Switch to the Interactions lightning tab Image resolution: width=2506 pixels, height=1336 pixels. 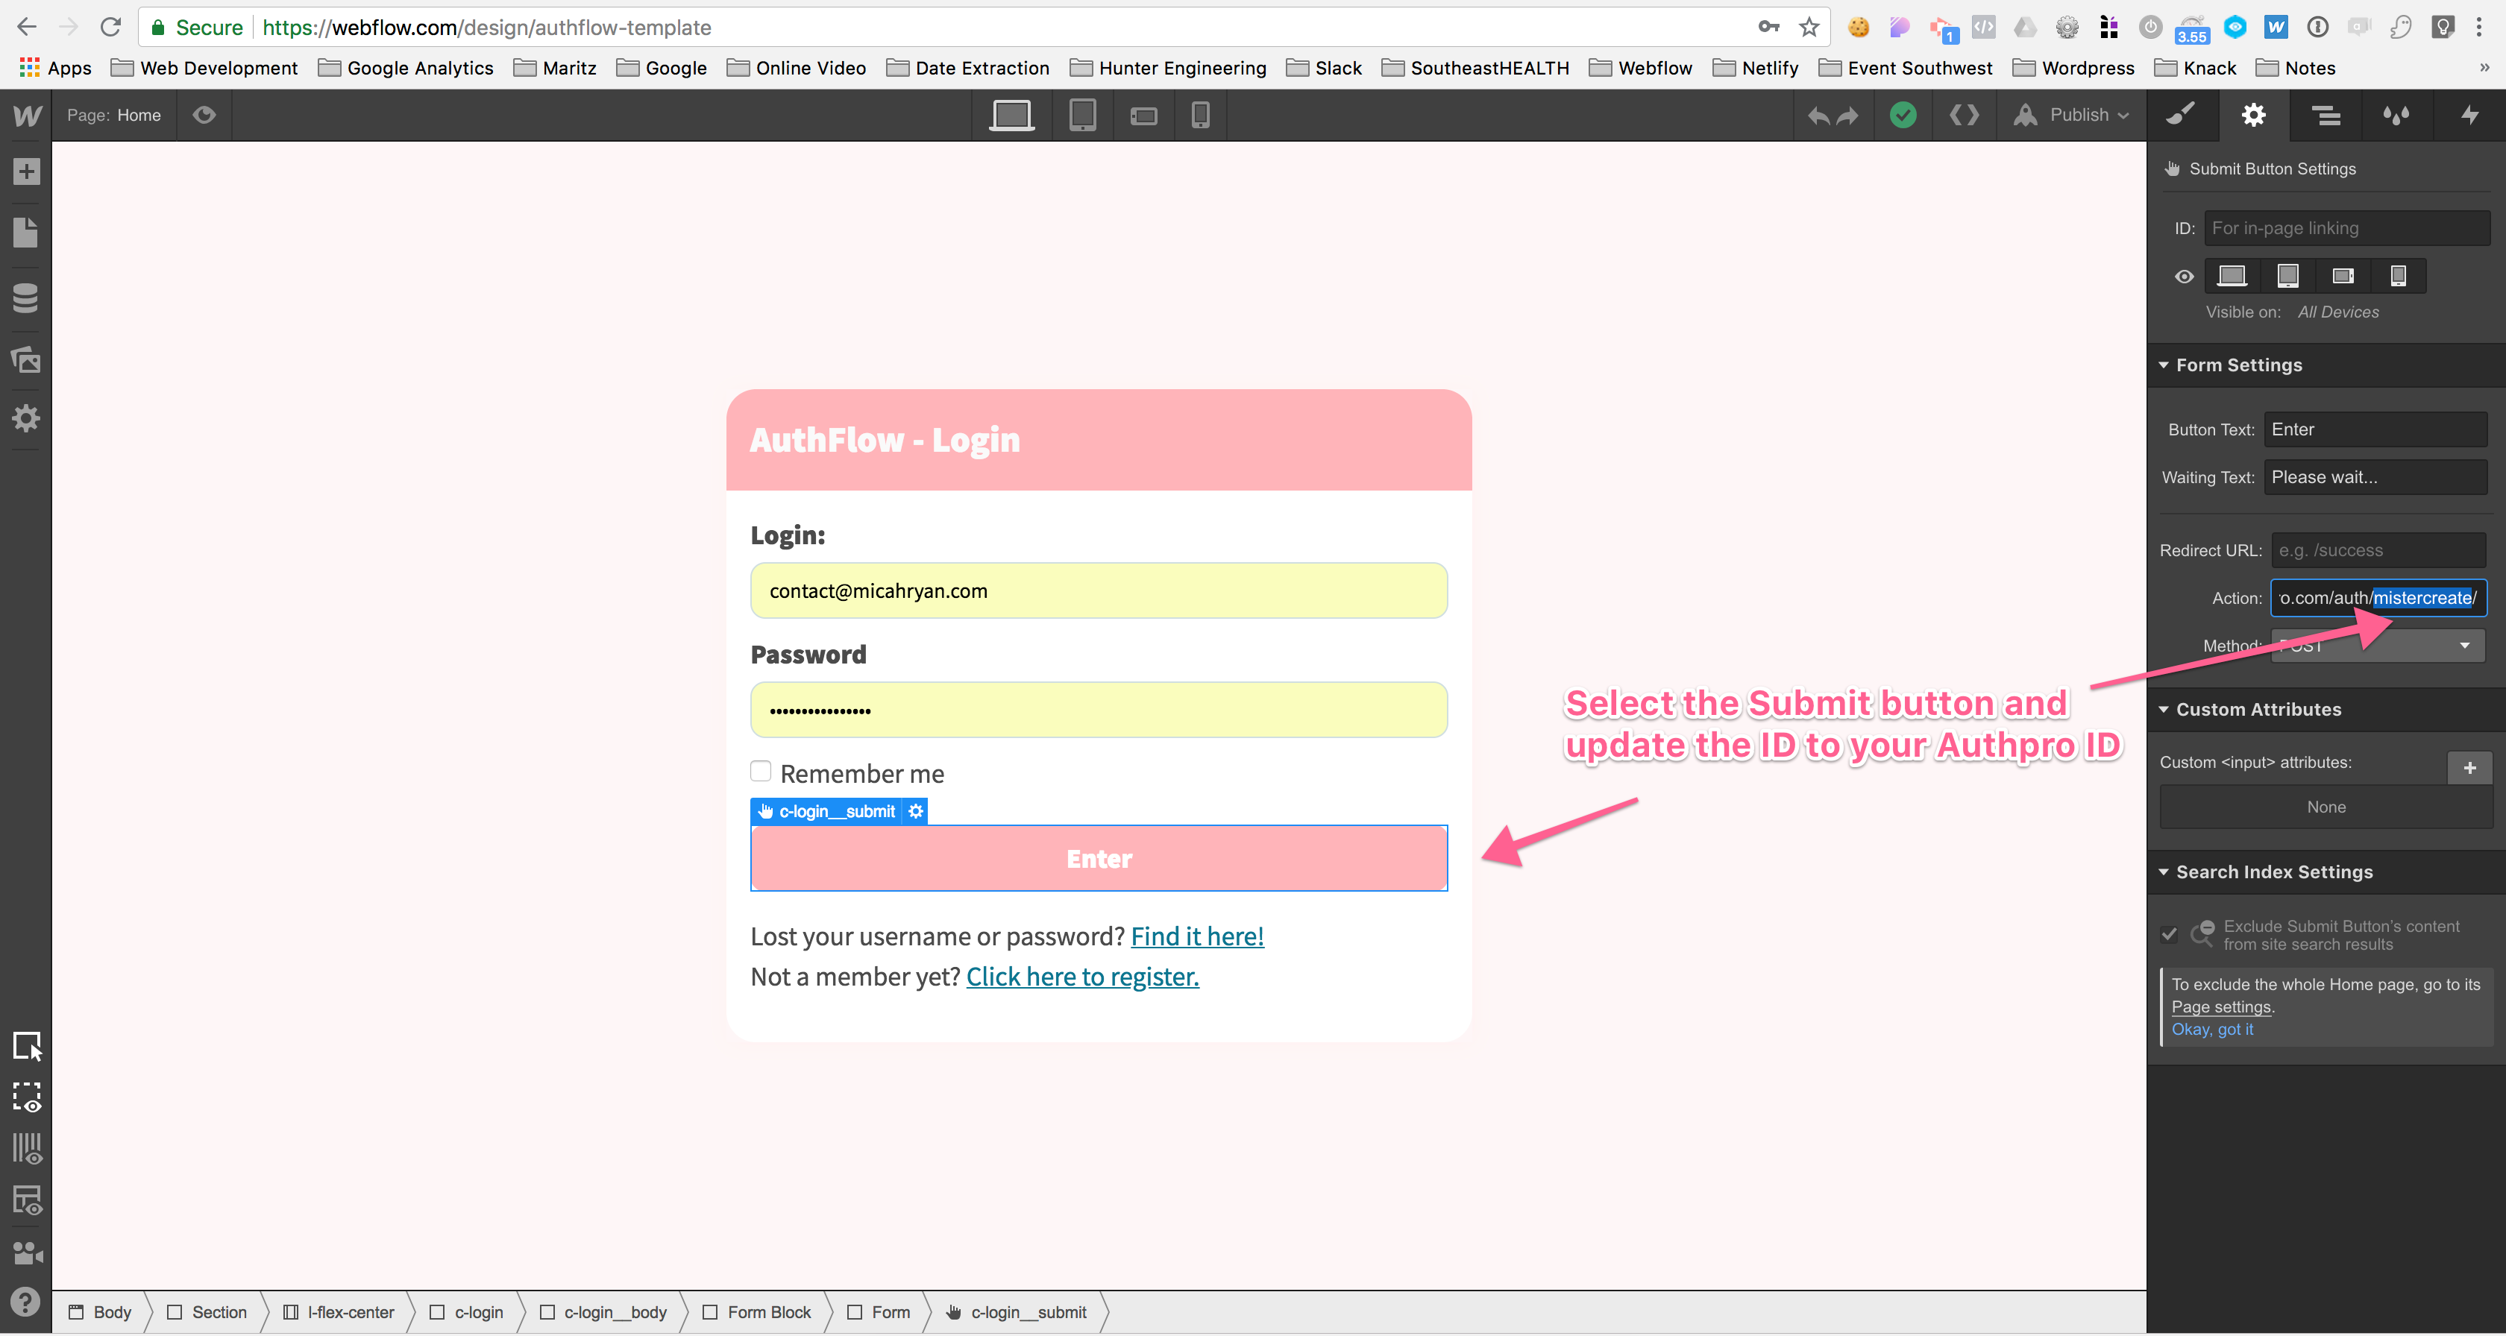[x=2469, y=115]
